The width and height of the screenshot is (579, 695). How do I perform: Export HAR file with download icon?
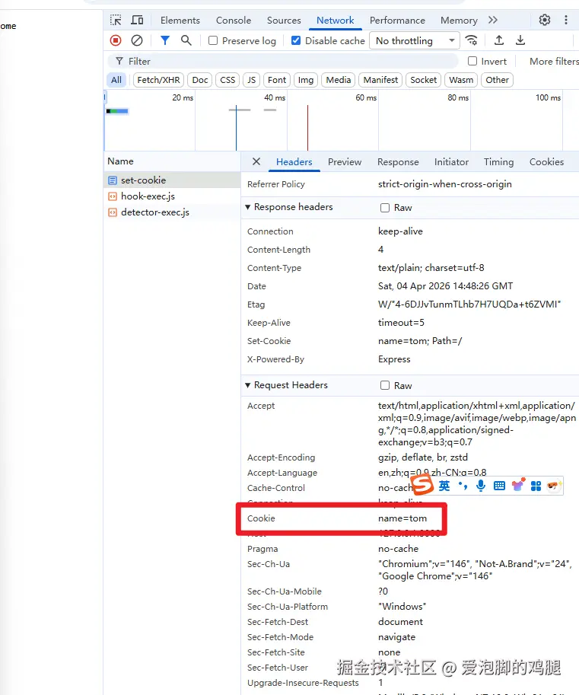520,40
